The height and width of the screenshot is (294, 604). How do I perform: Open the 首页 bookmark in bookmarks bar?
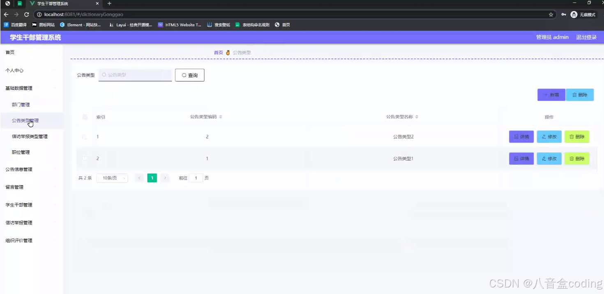point(282,25)
